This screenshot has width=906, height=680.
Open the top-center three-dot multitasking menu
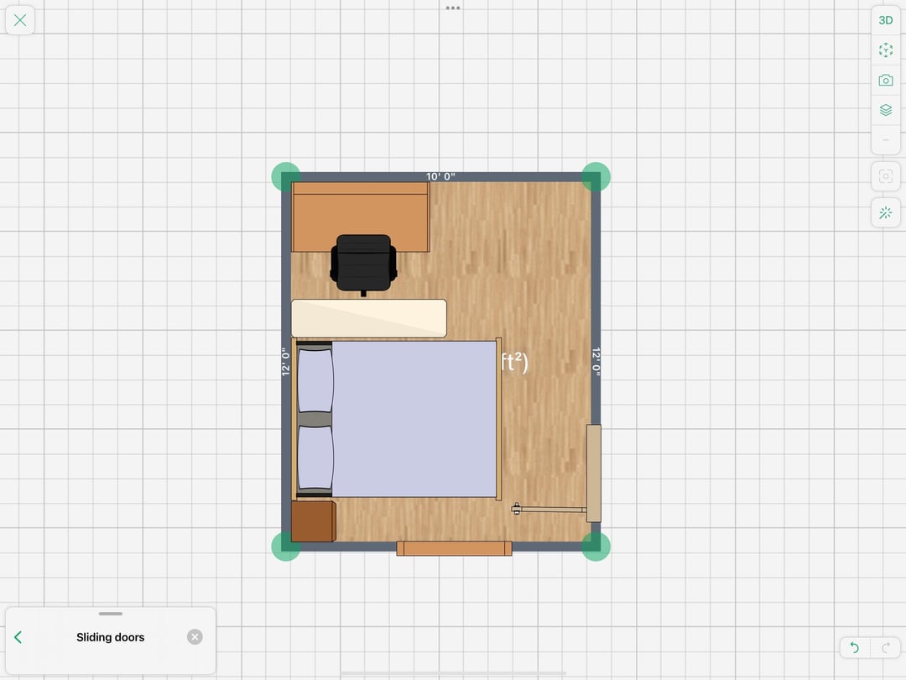pyautogui.click(x=453, y=8)
